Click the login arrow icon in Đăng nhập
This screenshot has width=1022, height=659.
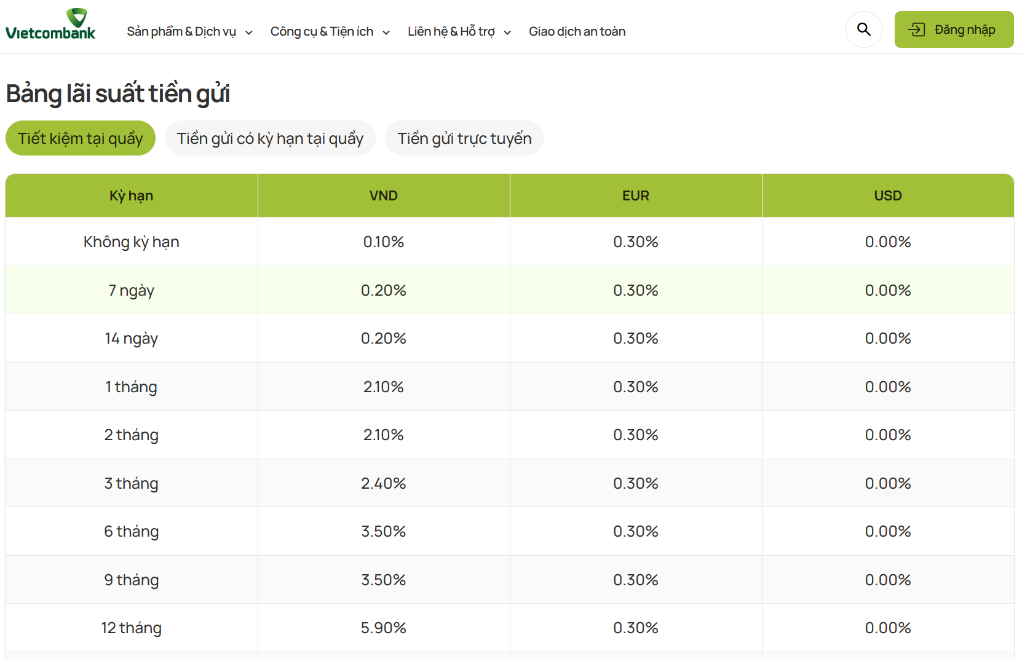point(916,30)
